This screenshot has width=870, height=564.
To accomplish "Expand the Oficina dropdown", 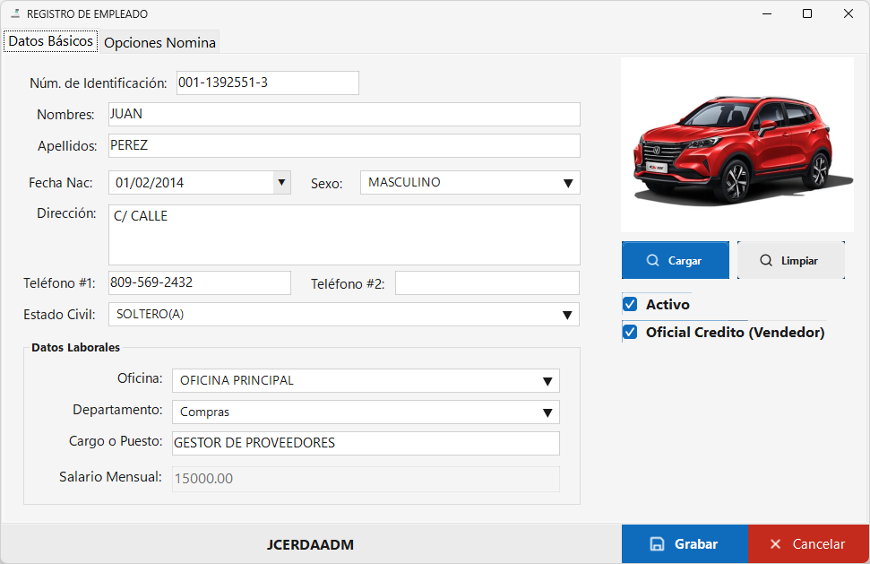I will 547,381.
